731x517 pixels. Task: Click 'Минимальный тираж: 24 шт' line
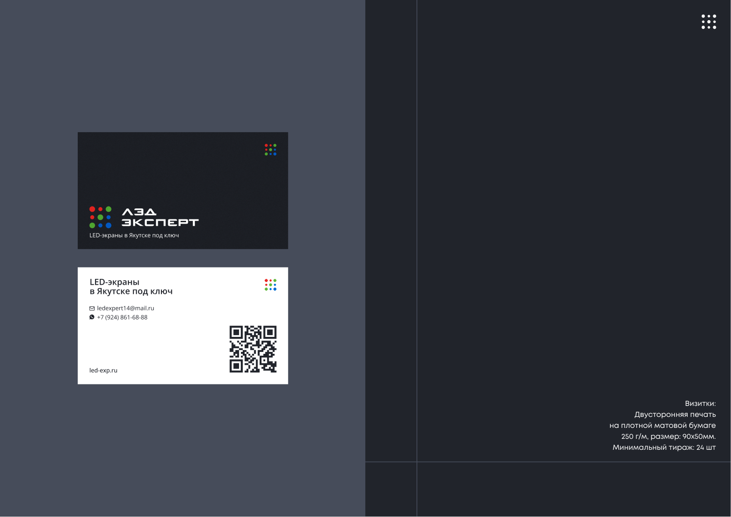click(664, 448)
